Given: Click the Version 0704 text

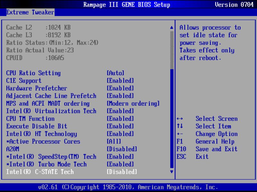Looking at the screenshot, I should coord(234,4).
